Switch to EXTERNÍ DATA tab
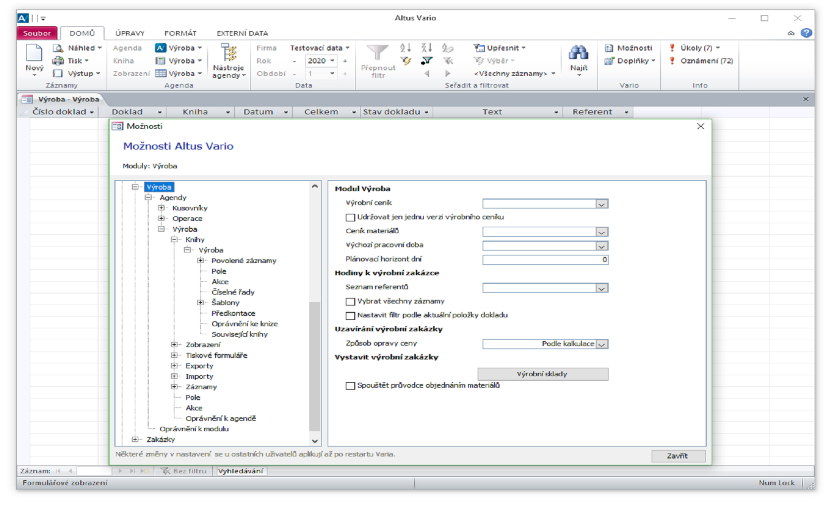The width and height of the screenshot is (837, 505). coord(242,33)
